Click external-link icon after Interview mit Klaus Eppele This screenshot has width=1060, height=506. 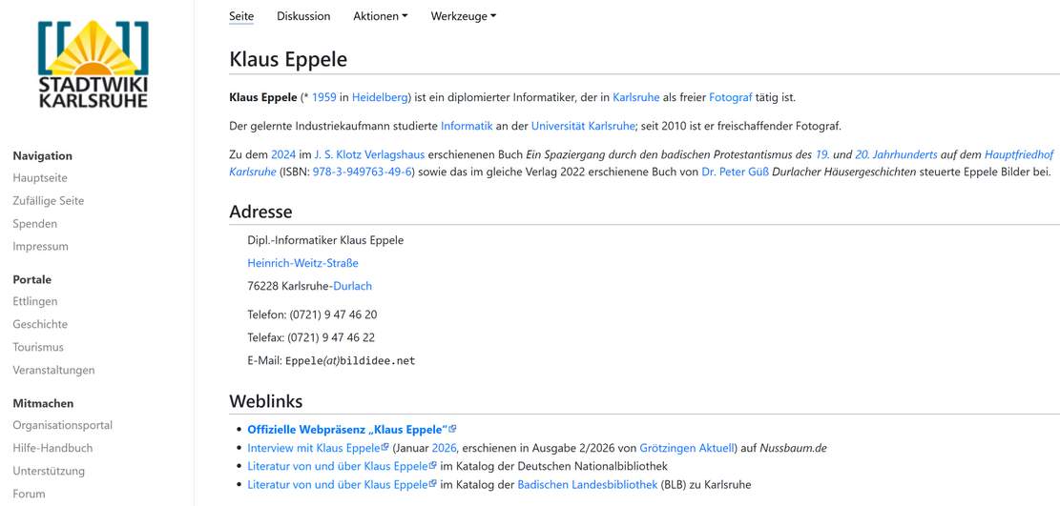[x=385, y=448]
